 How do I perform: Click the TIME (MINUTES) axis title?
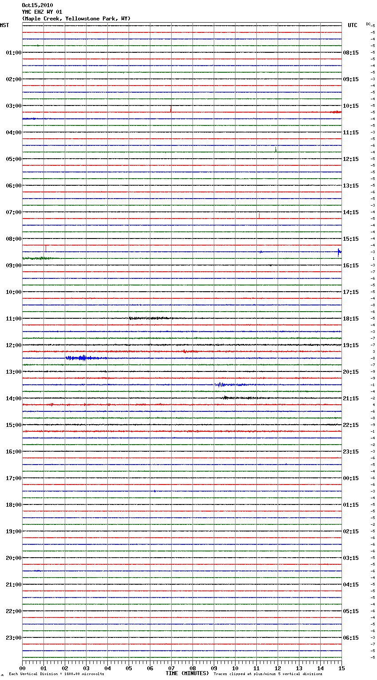tap(187, 673)
